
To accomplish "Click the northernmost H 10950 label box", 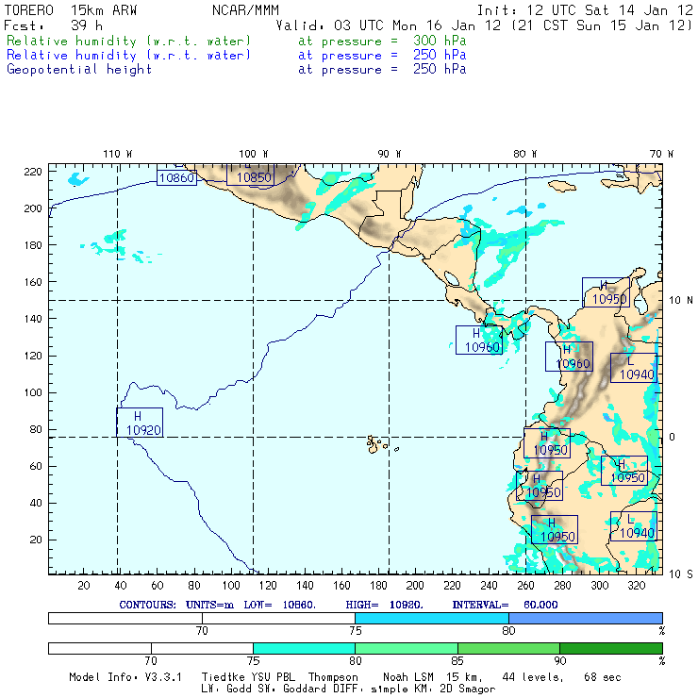I will tap(607, 292).
